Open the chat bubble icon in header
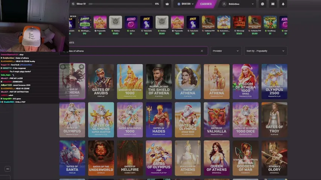This screenshot has width=321, height=180. pos(262,4)
